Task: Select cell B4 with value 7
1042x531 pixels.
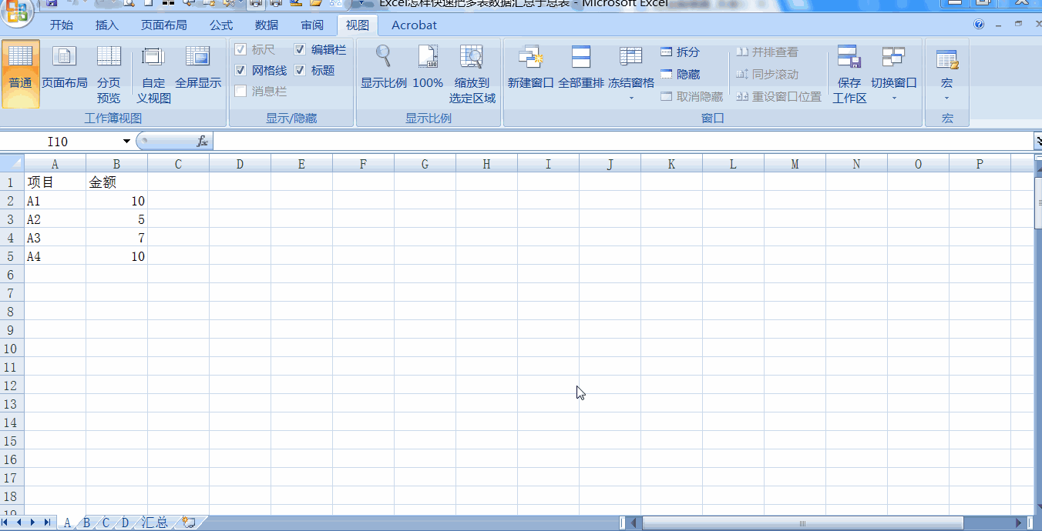Action: tap(116, 238)
